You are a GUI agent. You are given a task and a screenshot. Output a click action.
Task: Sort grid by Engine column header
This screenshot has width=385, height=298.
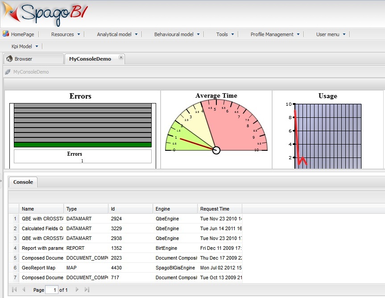pos(175,209)
